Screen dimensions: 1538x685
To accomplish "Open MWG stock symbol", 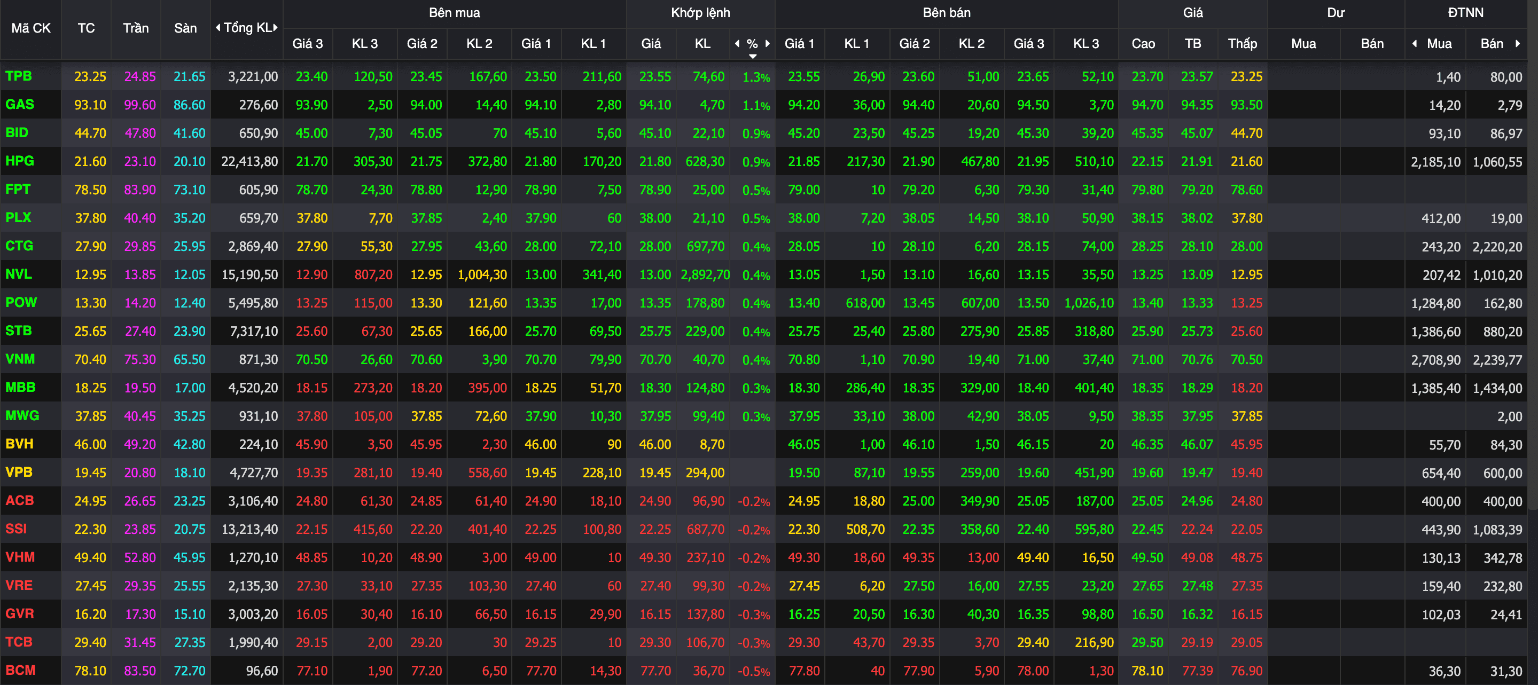I will tap(22, 416).
